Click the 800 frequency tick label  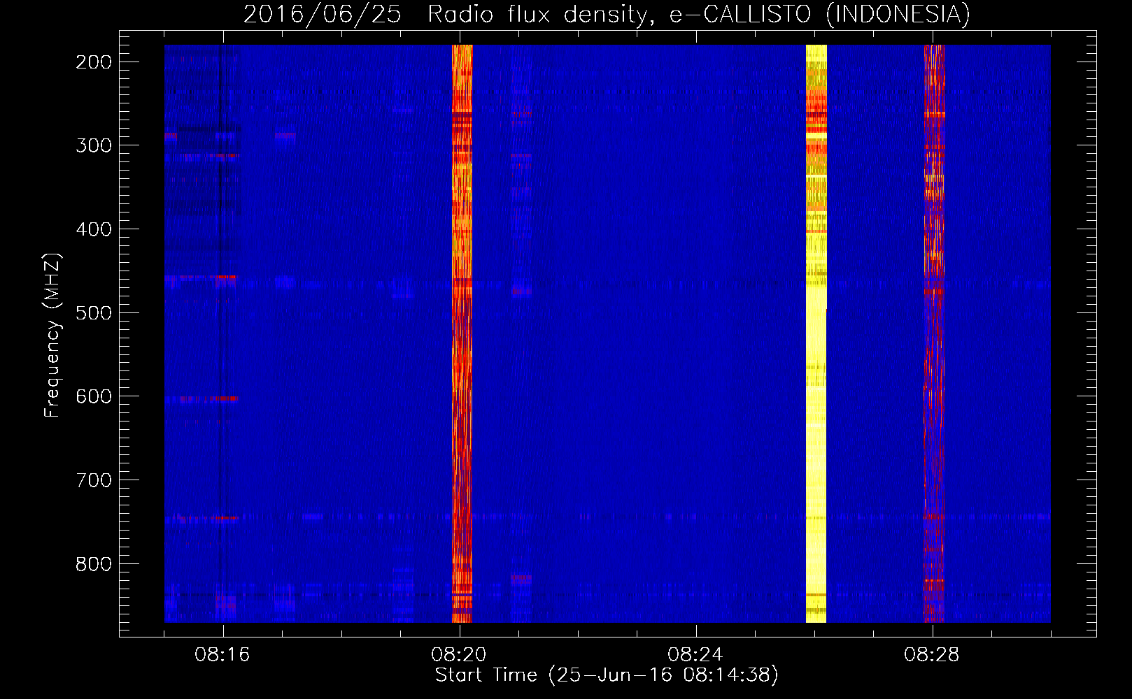tap(94, 564)
